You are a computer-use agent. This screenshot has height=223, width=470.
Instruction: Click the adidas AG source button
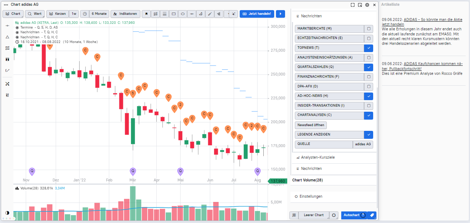[x=363, y=144]
